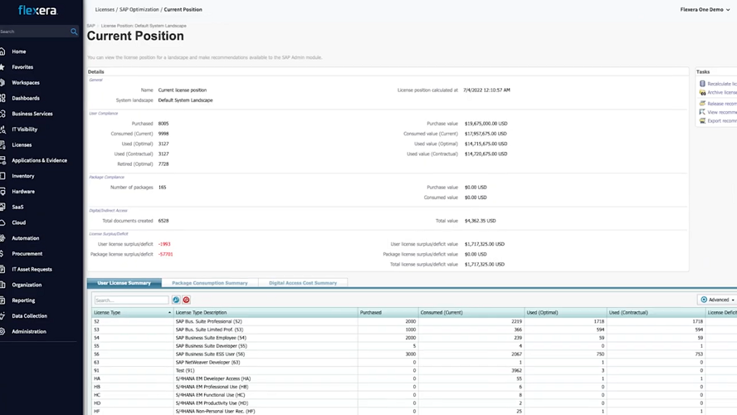
Task: Switch to Package Consumption Summary tab
Action: (209, 283)
